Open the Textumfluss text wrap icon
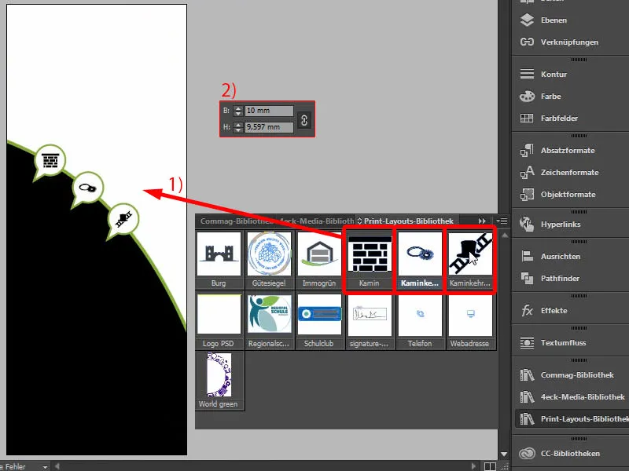The width and height of the screenshot is (629, 471). tap(527, 342)
